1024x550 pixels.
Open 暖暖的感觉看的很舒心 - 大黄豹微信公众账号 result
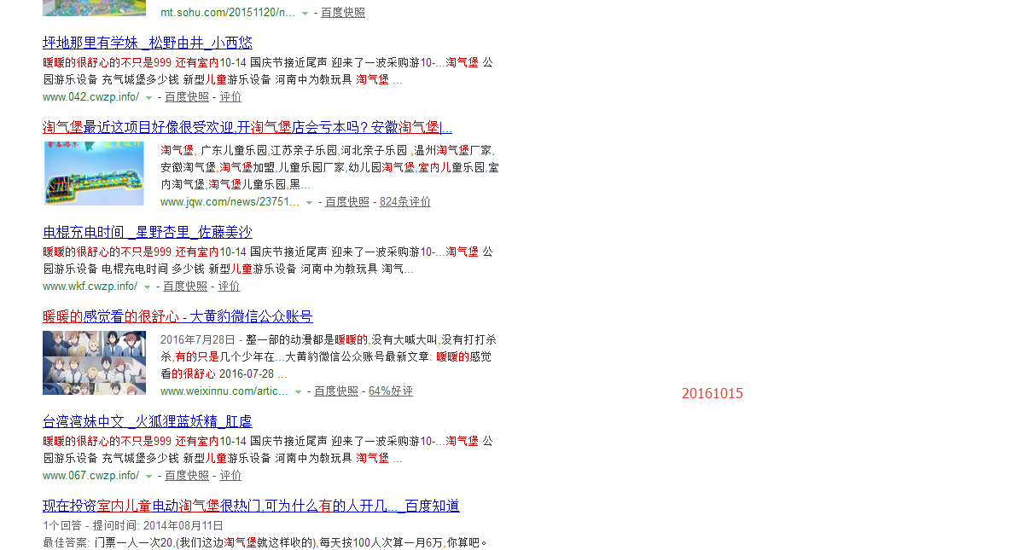pyautogui.click(x=177, y=316)
